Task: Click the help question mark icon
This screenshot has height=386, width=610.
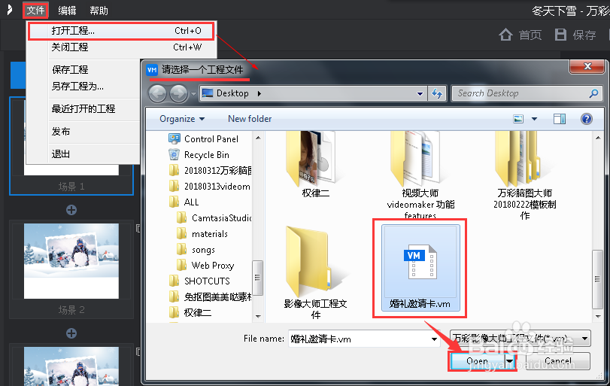Action: pyautogui.click(x=586, y=119)
